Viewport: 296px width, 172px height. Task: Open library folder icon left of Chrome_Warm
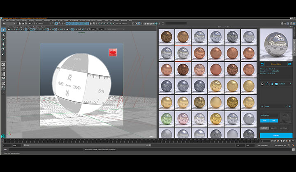pos(262,64)
